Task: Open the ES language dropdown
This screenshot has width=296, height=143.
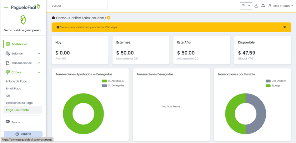Action: click(x=246, y=6)
